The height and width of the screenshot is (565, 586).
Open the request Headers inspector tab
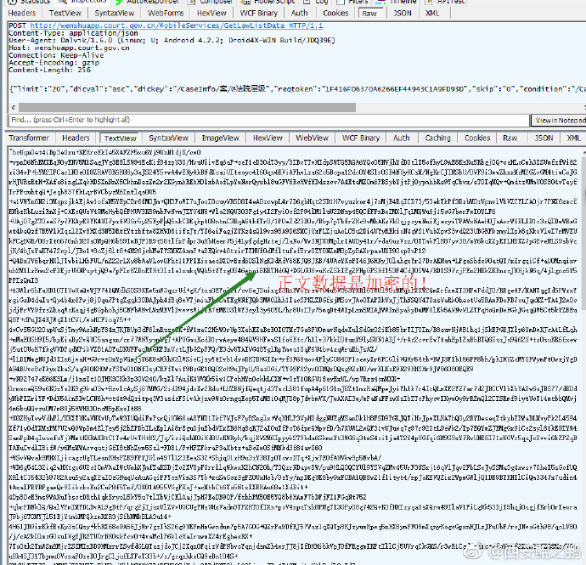click(x=22, y=13)
